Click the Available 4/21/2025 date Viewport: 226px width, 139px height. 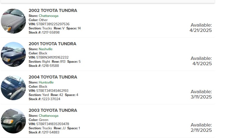(201, 28)
